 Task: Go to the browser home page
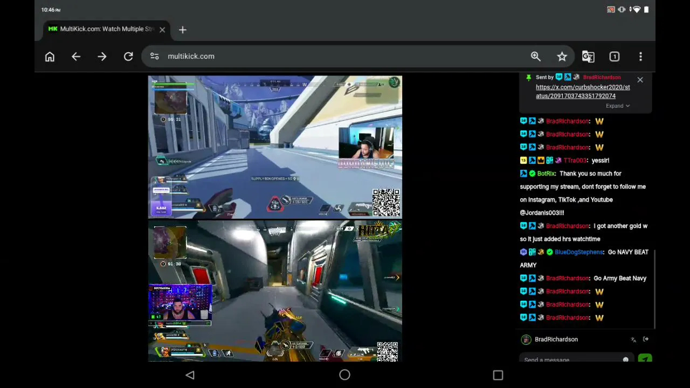pyautogui.click(x=50, y=57)
